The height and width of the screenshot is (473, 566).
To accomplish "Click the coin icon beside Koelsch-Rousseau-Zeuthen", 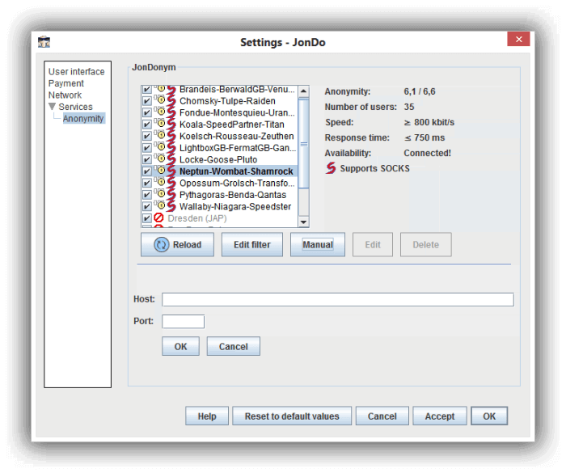I will pos(161,135).
